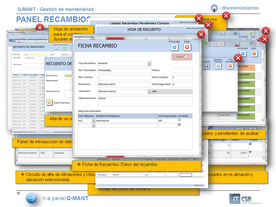Click the Cod. Máquina column header
This screenshot has width=276, height=207.
tap(86, 116)
